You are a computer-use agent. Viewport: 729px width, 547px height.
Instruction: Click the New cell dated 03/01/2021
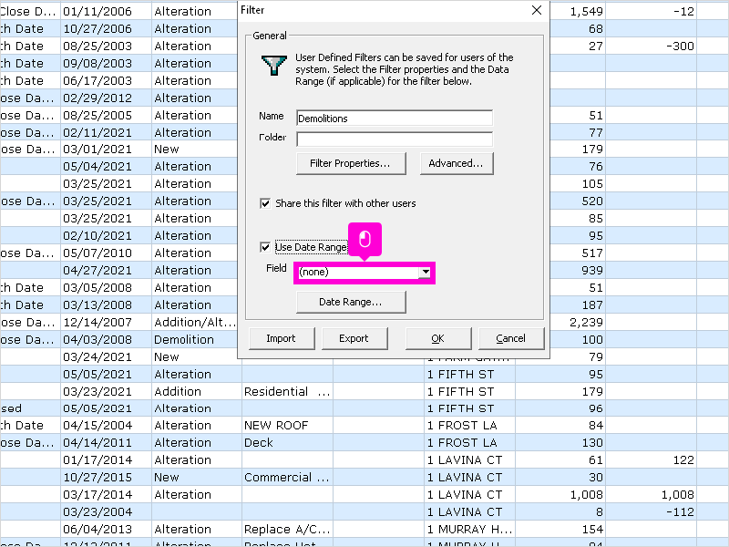click(x=194, y=150)
